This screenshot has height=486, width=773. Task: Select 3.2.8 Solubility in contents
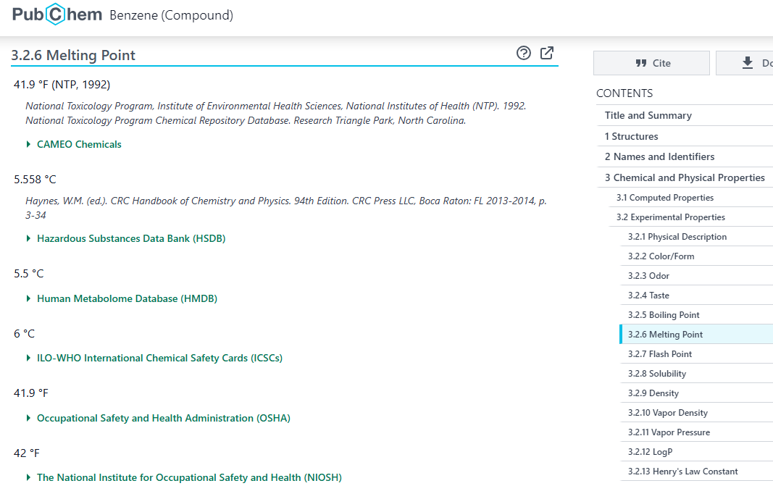[657, 374]
